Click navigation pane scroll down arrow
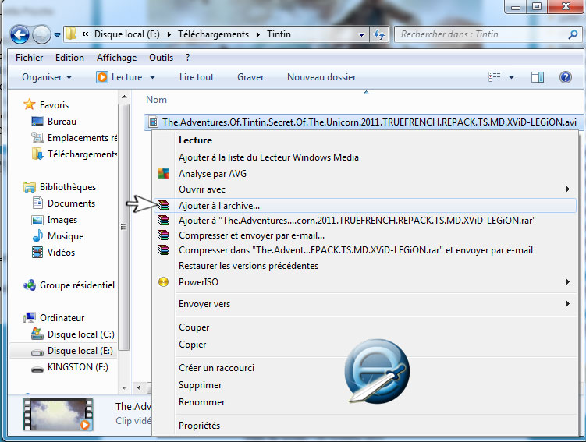586x442 pixels. 124,388
